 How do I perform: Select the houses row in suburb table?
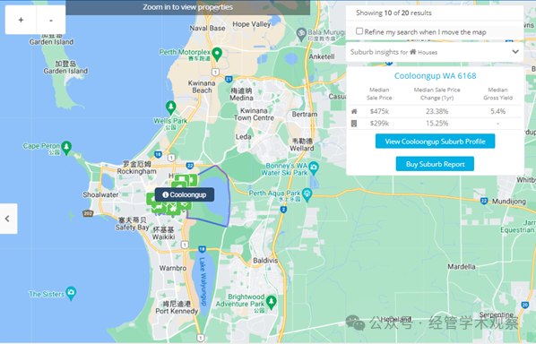click(x=435, y=111)
